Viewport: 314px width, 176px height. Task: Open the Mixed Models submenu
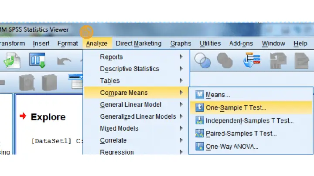(136, 128)
